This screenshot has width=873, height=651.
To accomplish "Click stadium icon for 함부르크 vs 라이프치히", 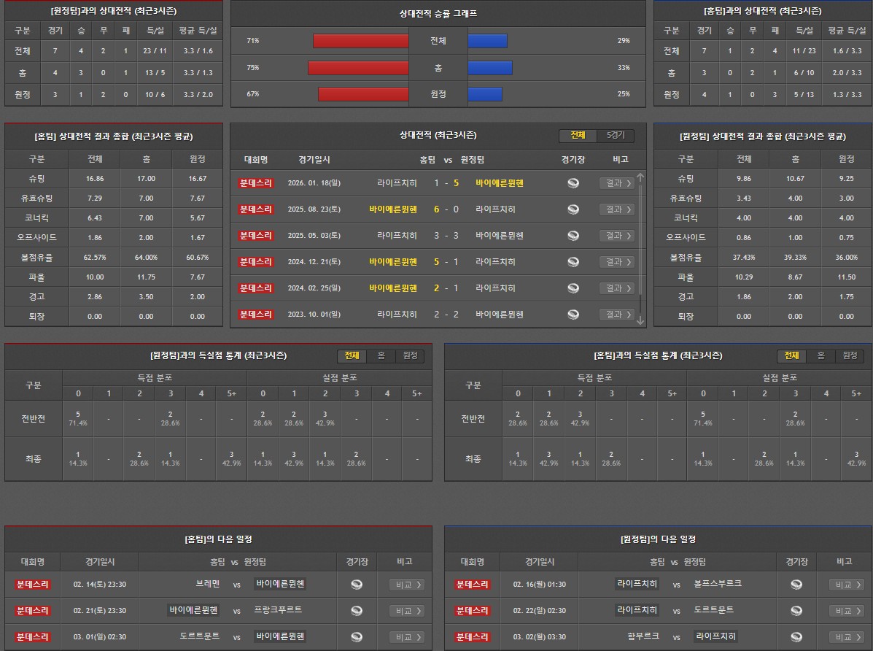I will (x=796, y=637).
